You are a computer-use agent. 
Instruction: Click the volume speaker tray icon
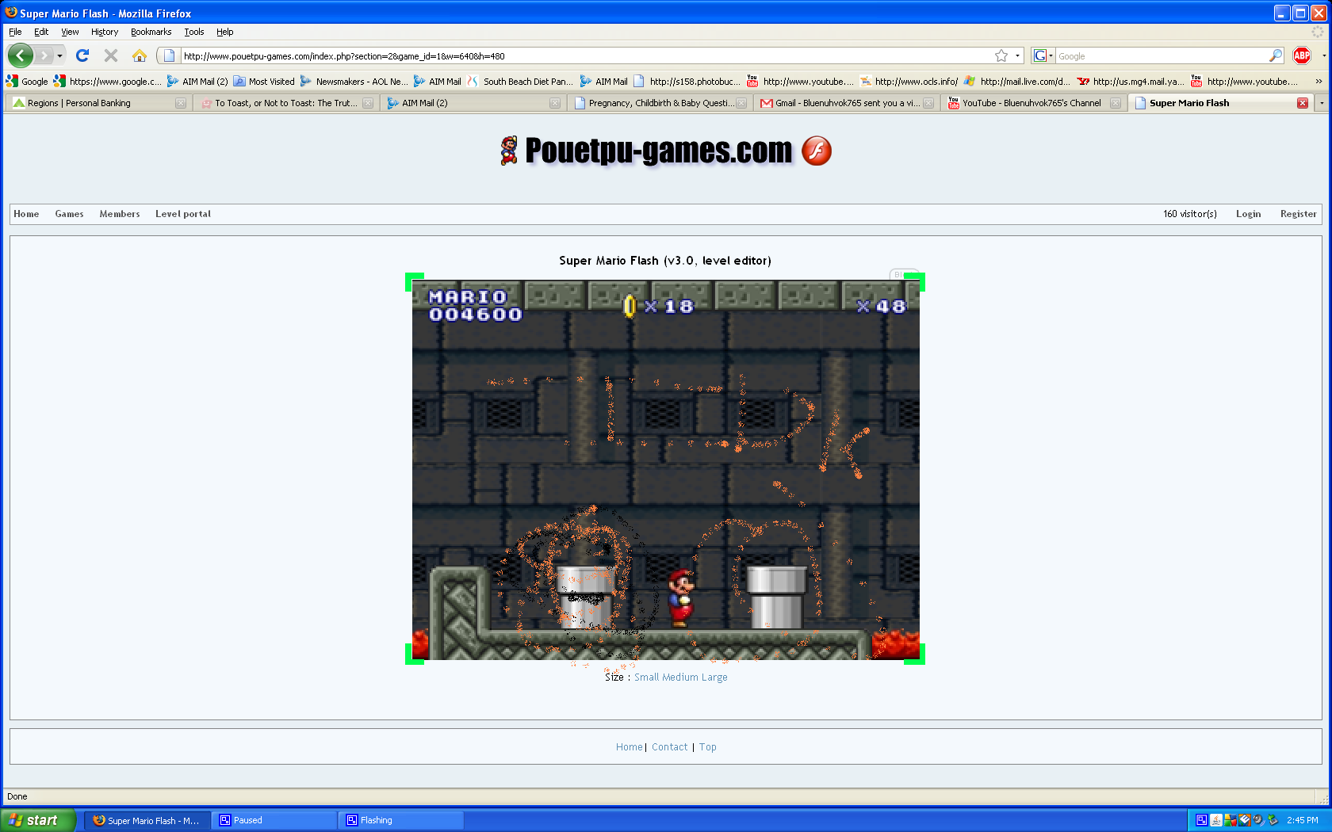(1258, 820)
